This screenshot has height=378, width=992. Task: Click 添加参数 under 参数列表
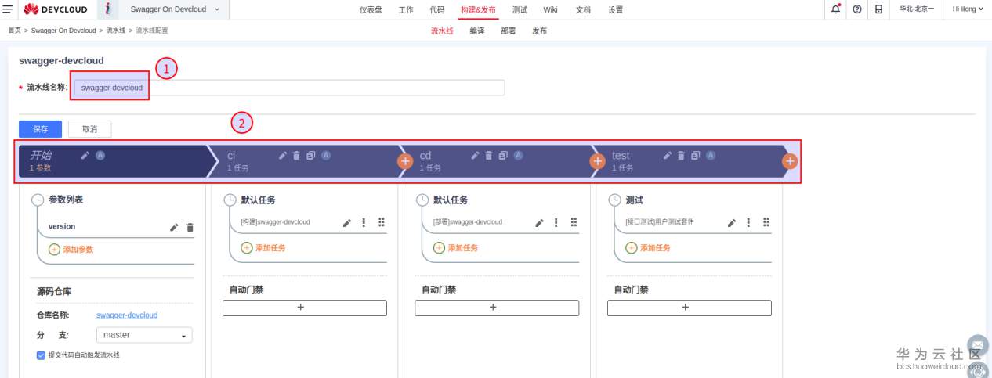[71, 249]
